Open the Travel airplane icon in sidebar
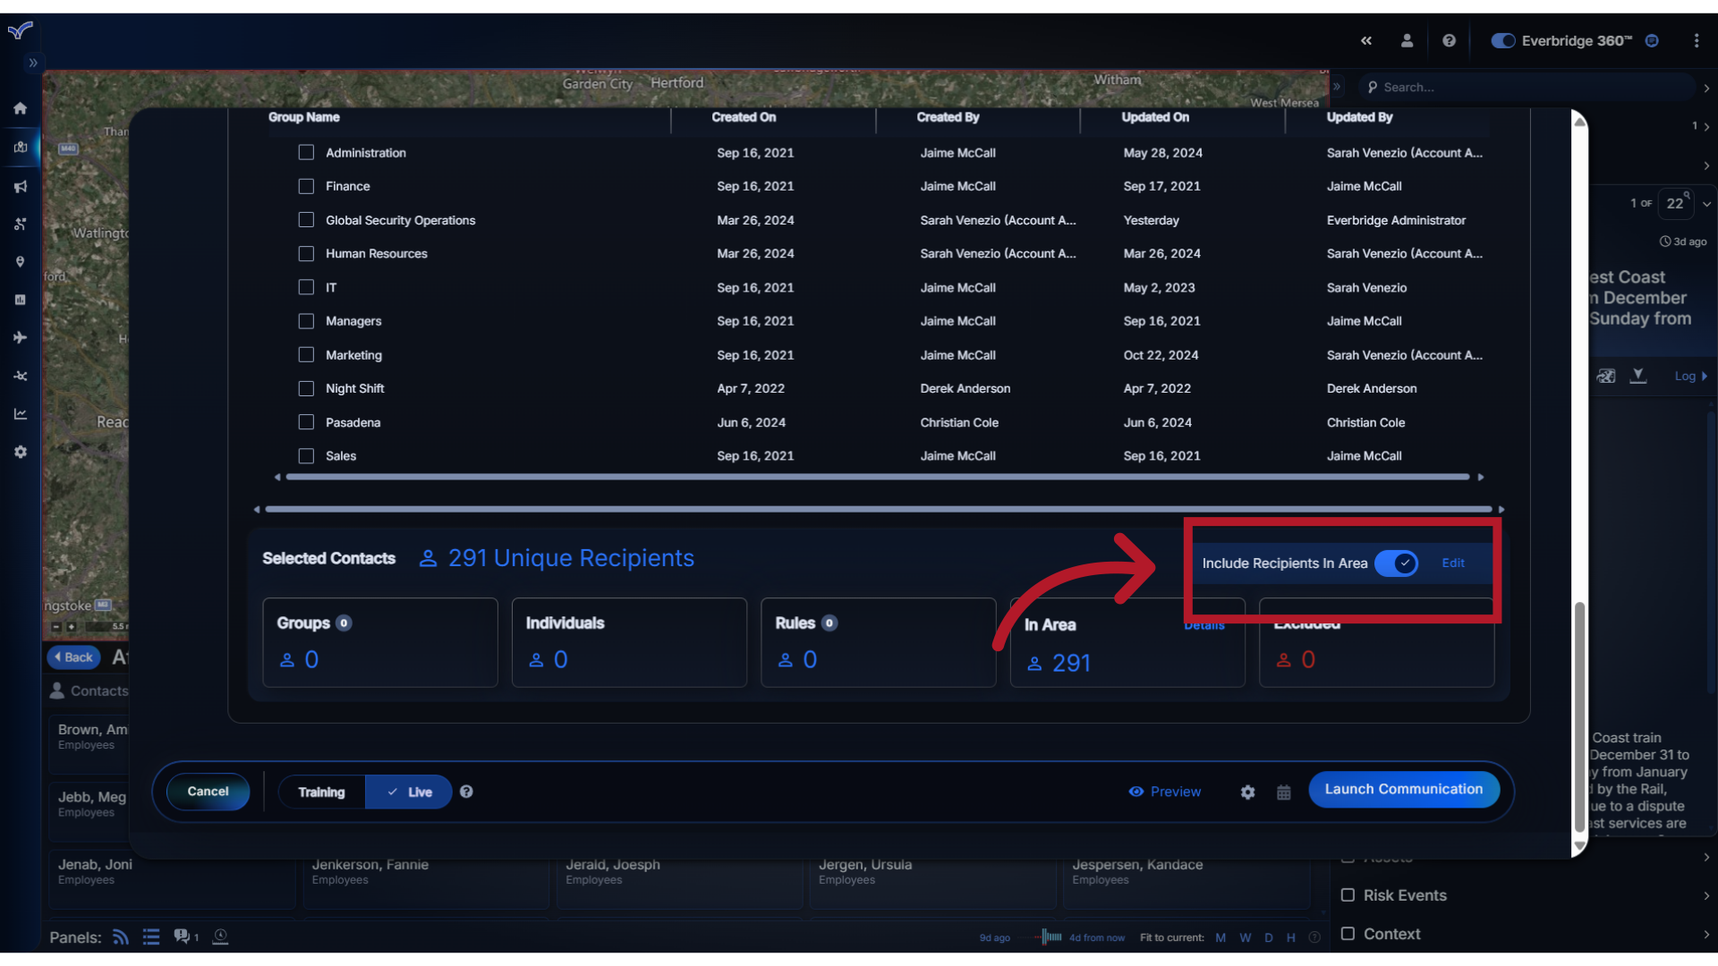 click(x=20, y=337)
